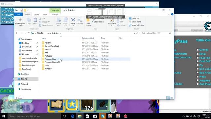Click Select all in ribbon
211x119 pixels.
point(134,19)
